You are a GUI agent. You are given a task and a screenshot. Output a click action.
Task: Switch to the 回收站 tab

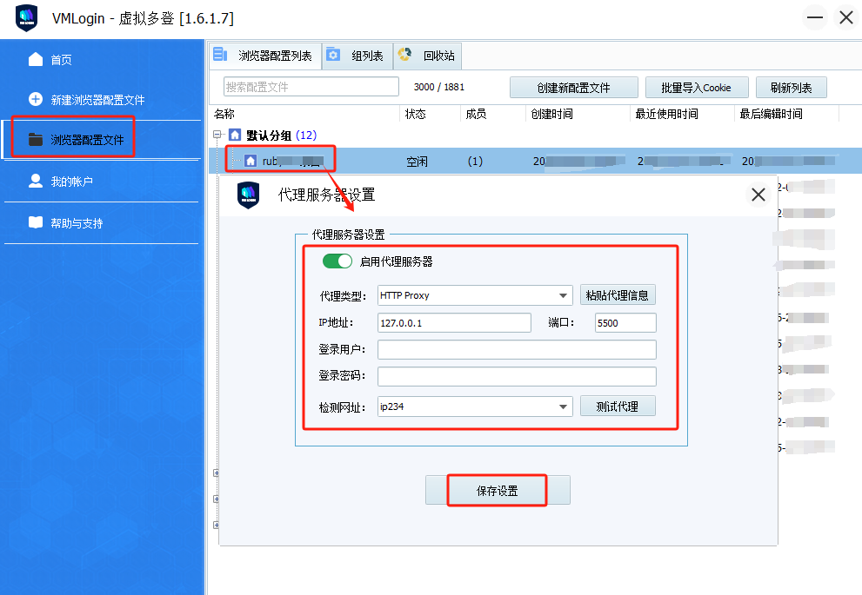click(428, 56)
